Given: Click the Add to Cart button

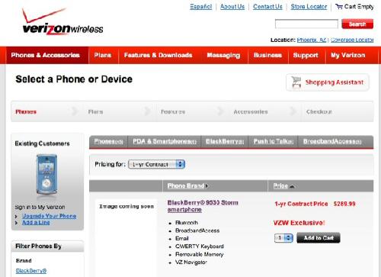Looking at the screenshot, I should (319, 238).
